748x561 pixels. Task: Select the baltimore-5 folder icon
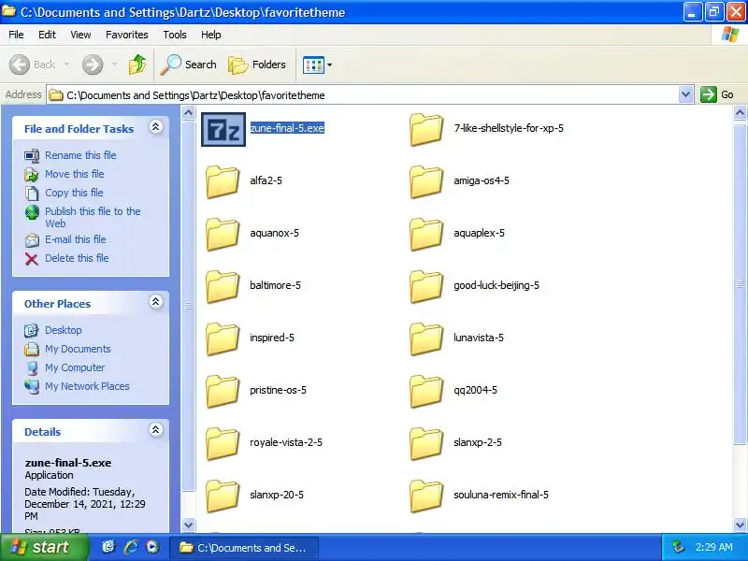click(223, 286)
